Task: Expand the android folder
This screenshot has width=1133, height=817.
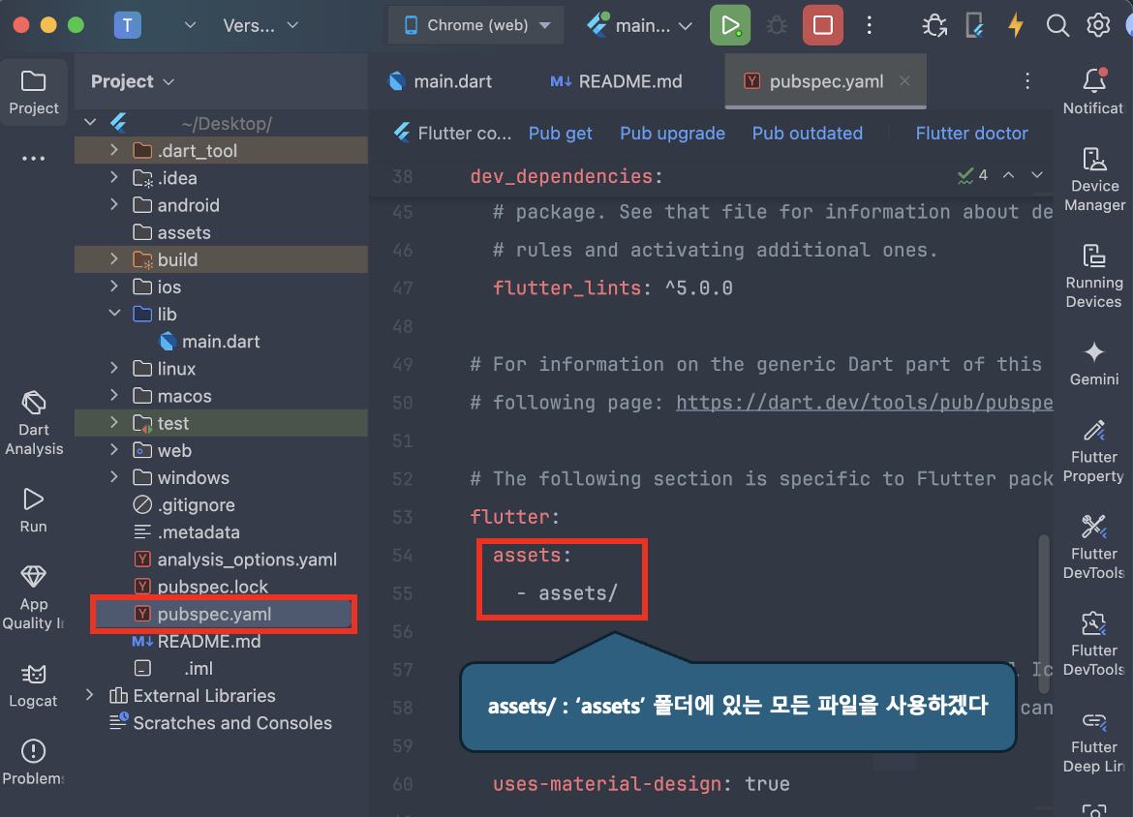Action: coord(113,205)
